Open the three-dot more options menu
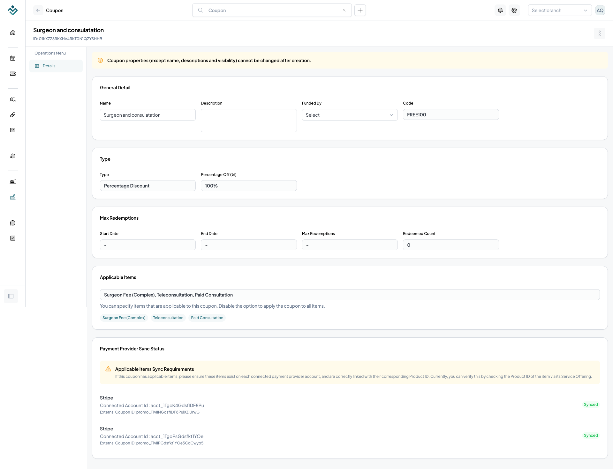Image resolution: width=613 pixels, height=469 pixels. (x=600, y=33)
